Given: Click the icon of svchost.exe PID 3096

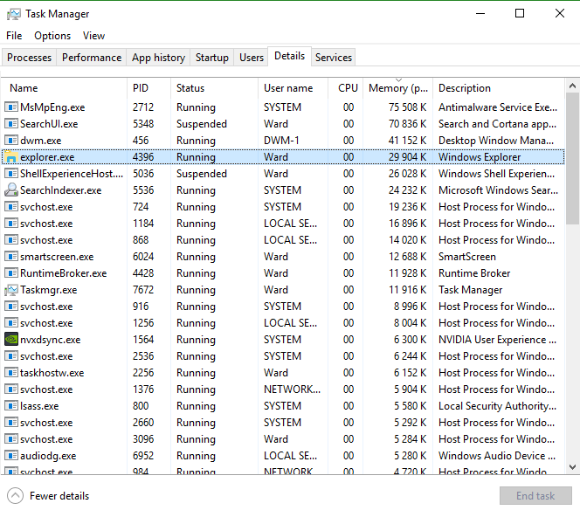Looking at the screenshot, I should click(x=11, y=439).
